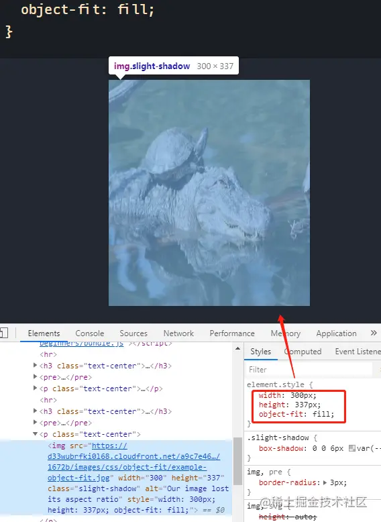Click the Elements panel scrollbar thumb
Viewport: 381px width, 522px height.
(x=237, y=462)
